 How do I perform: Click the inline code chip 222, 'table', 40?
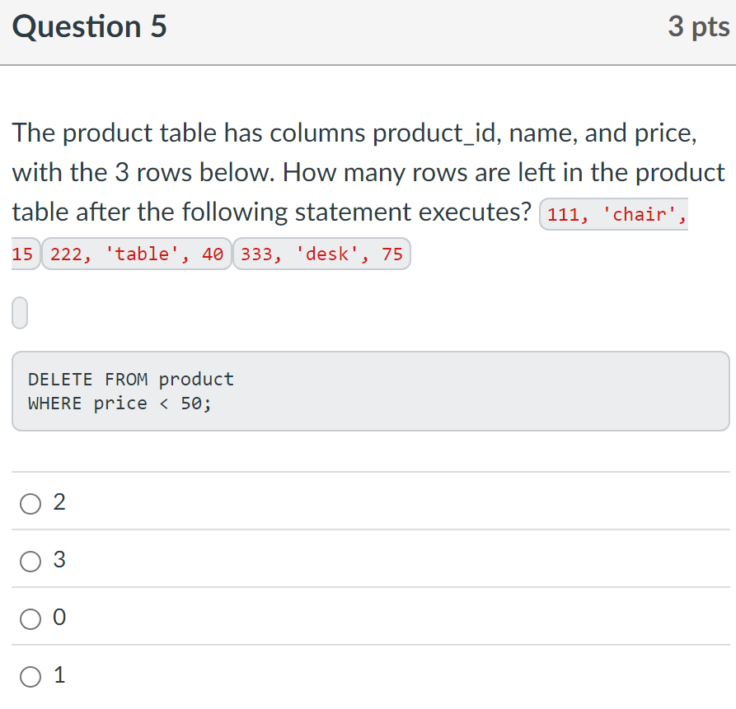(136, 254)
